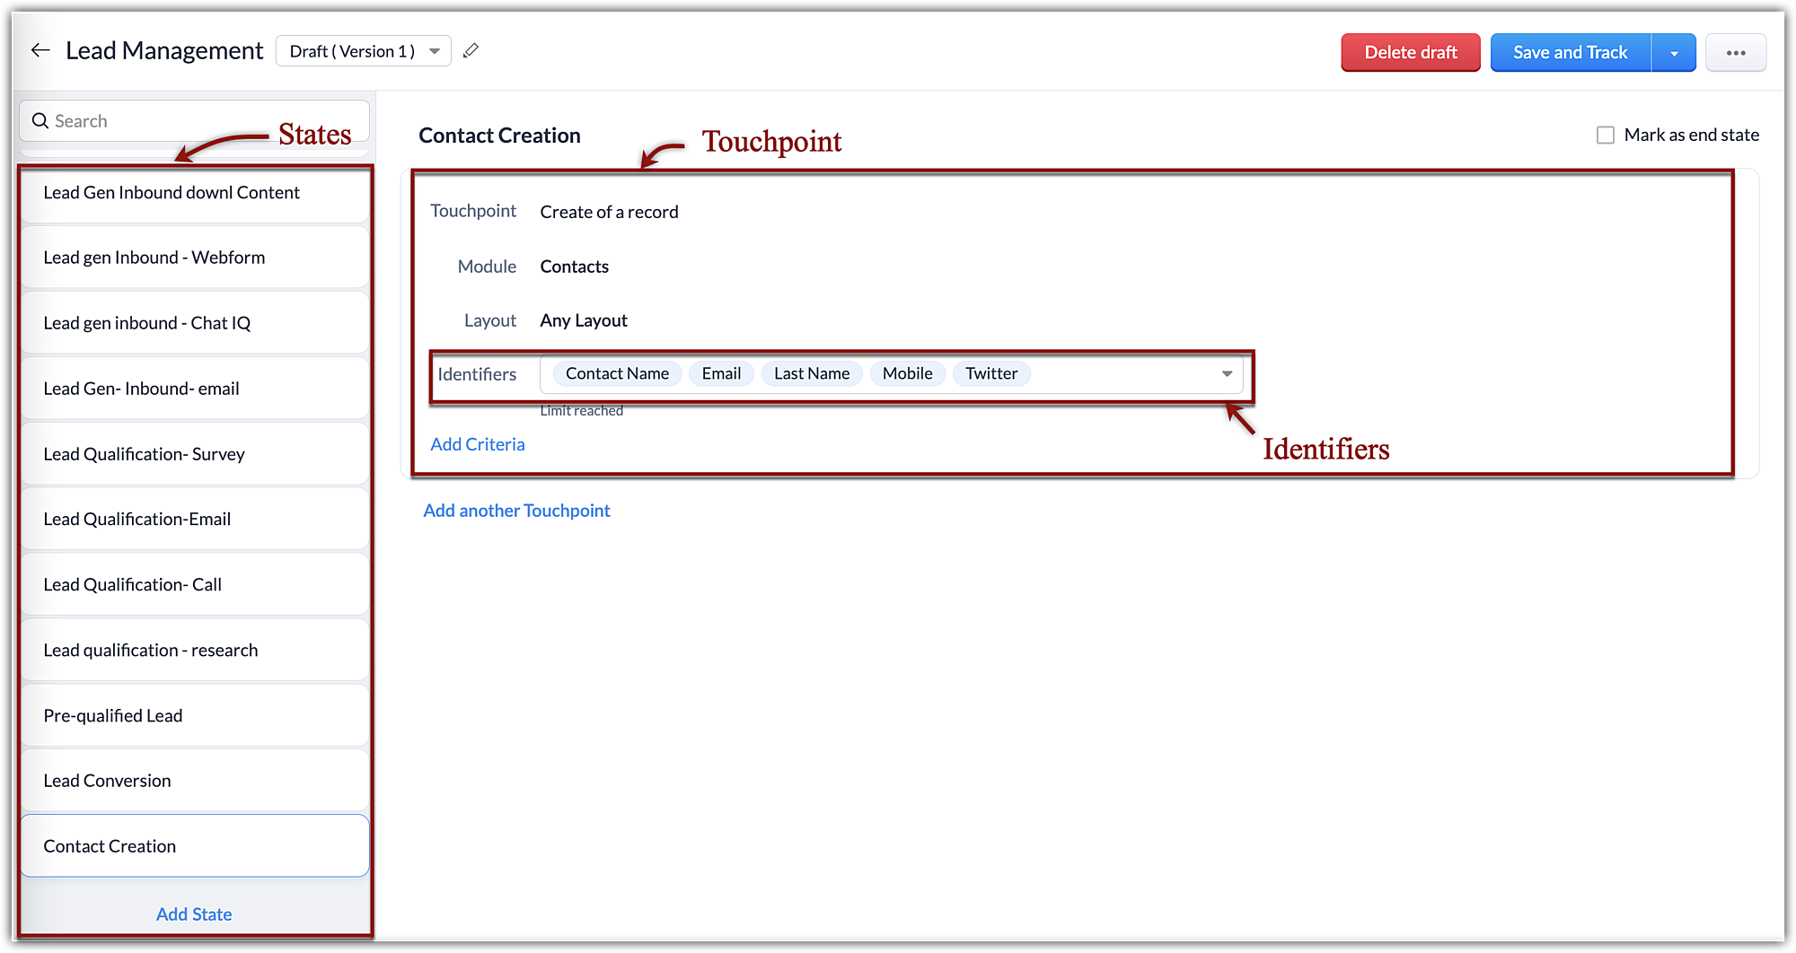Click the Mobile identifier tag
The height and width of the screenshot is (953, 1796).
[907, 374]
